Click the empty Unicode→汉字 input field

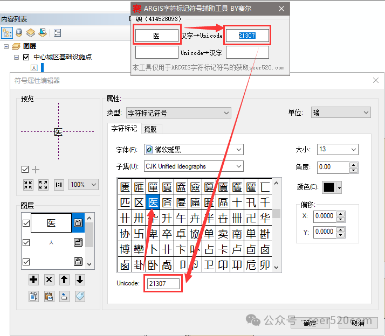click(x=157, y=52)
